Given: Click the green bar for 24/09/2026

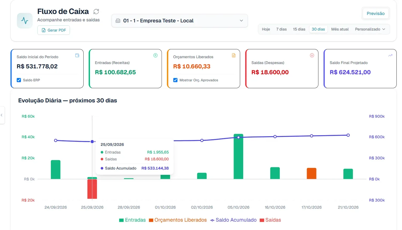Looking at the screenshot, I should pos(56,170).
